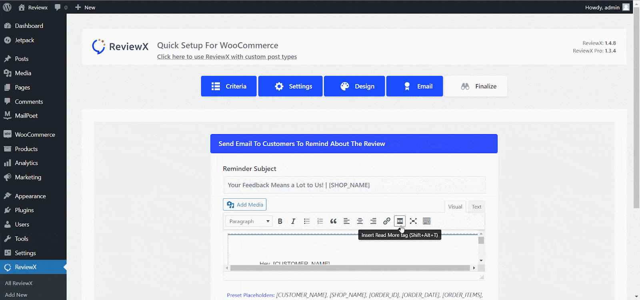Image resolution: width=640 pixels, height=300 pixels.
Task: Center align the email text
Action: [360, 221]
